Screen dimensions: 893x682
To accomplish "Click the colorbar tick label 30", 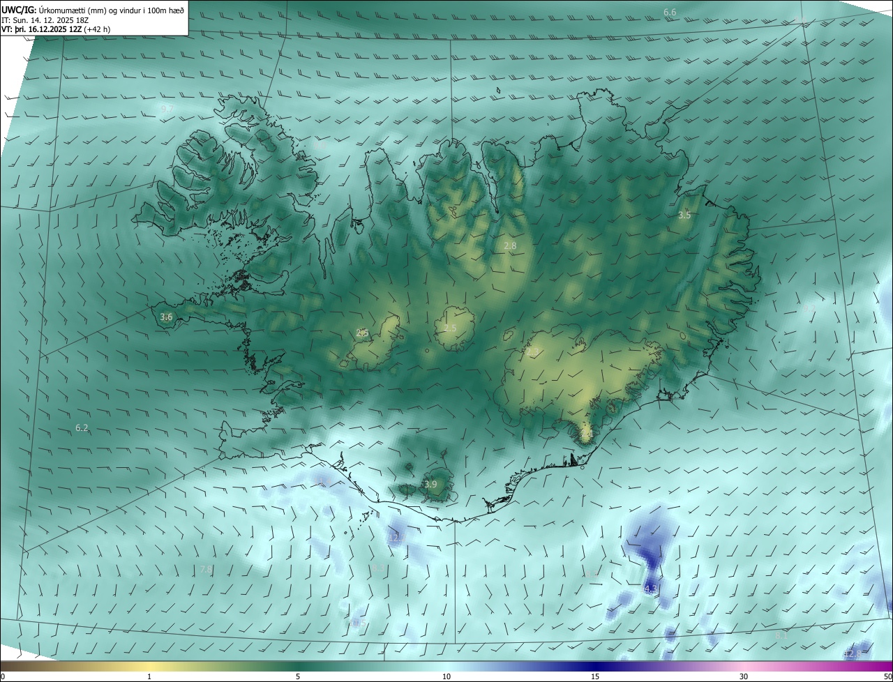I will tap(744, 676).
